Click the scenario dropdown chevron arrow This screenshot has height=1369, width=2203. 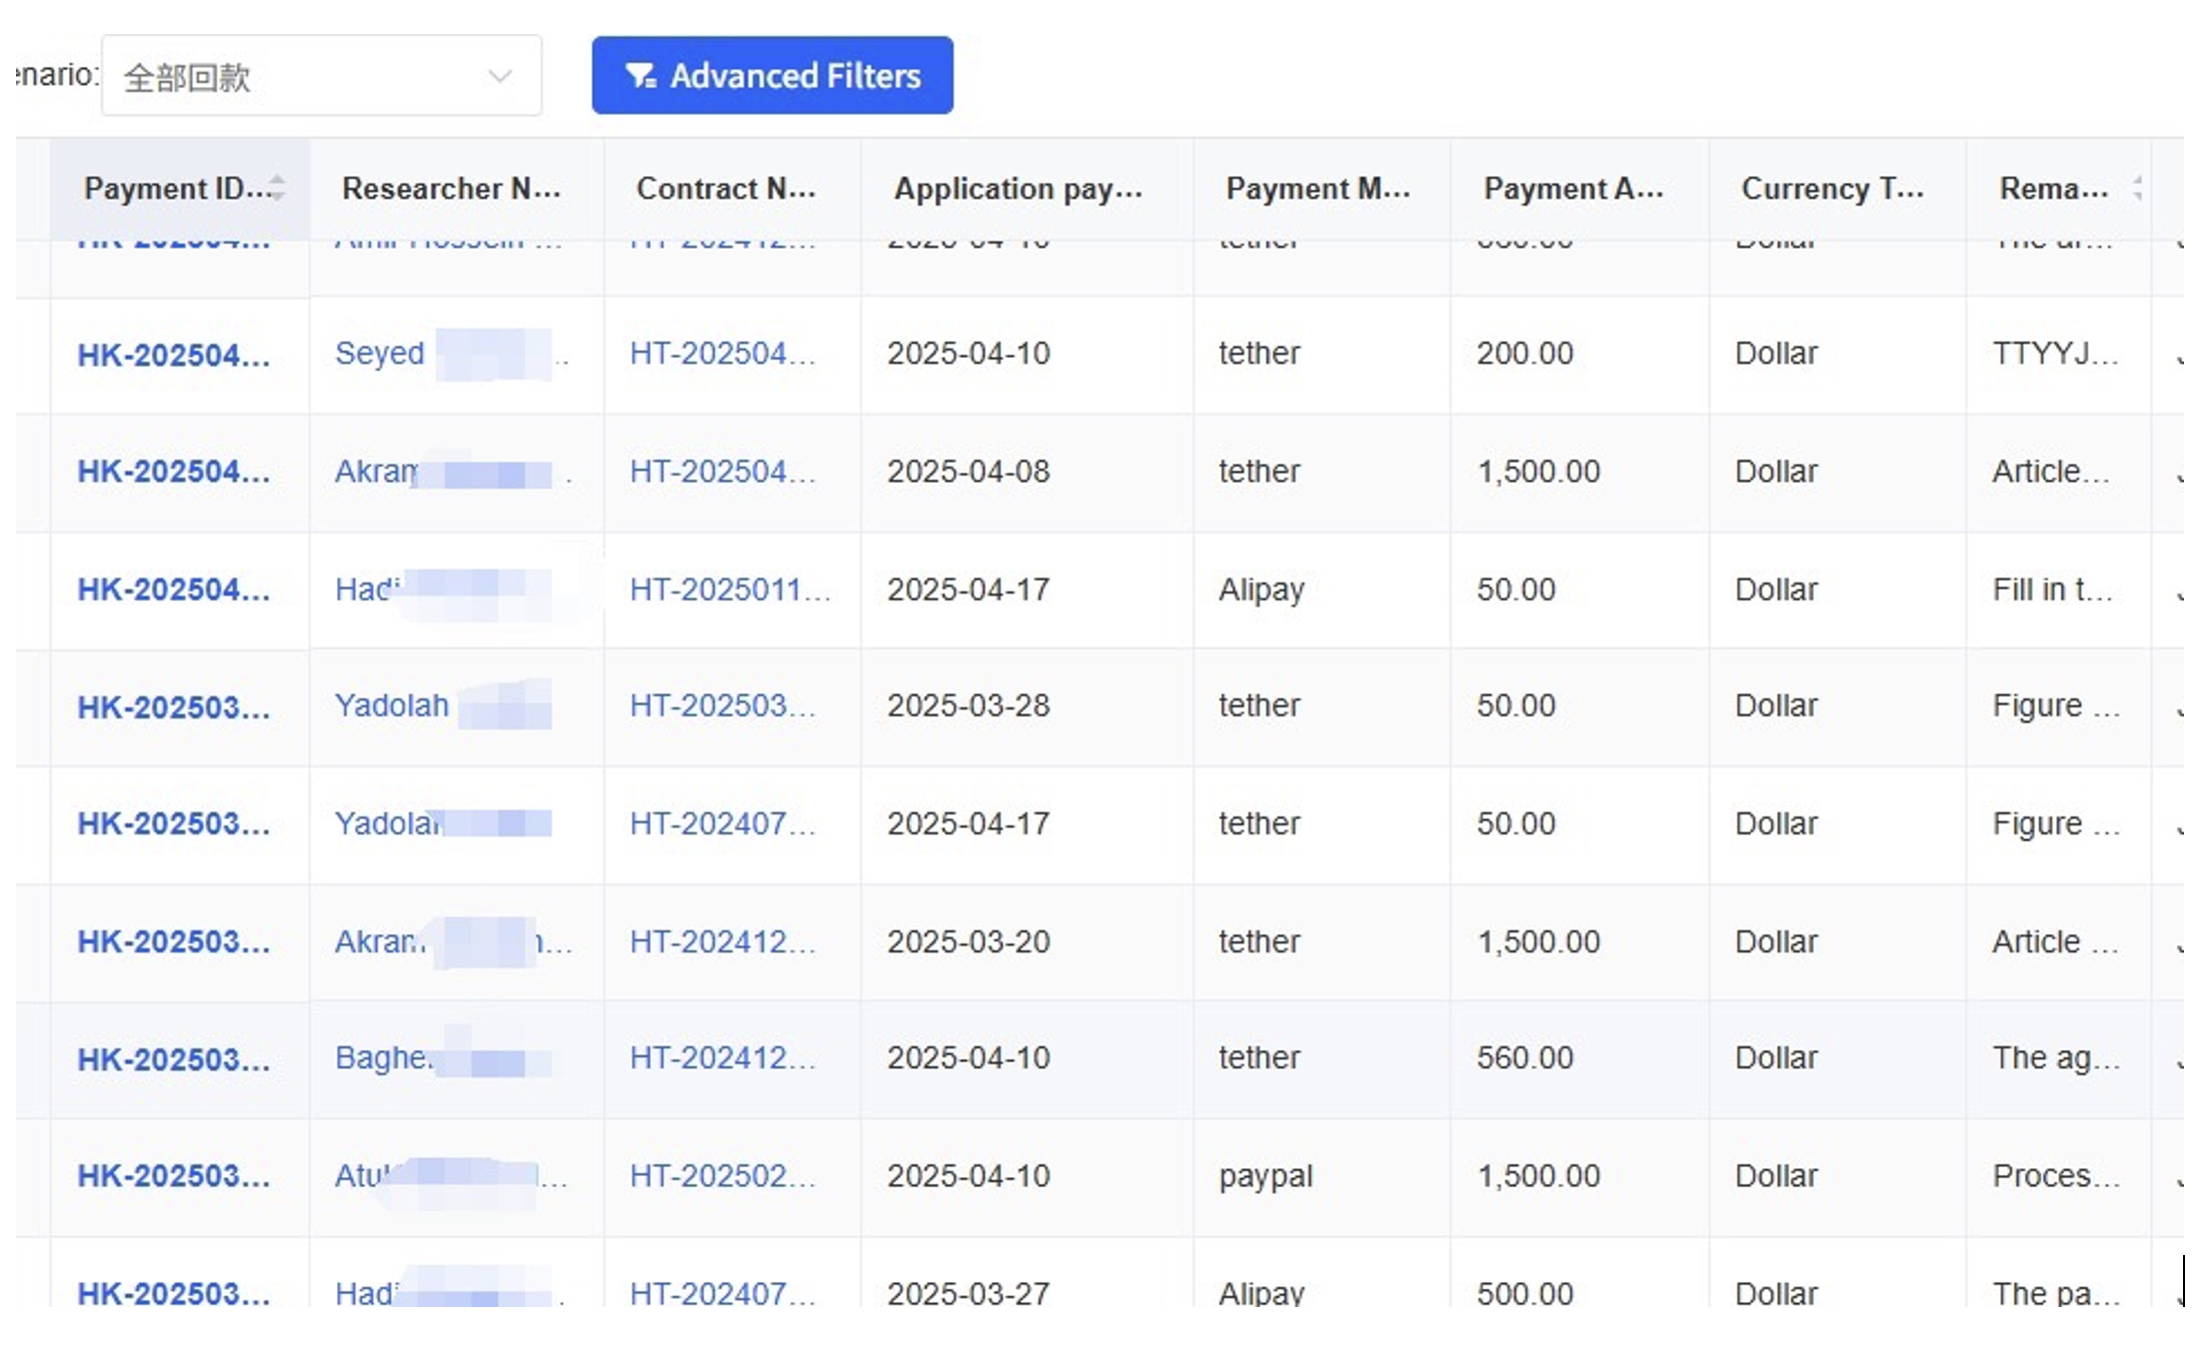click(x=500, y=76)
